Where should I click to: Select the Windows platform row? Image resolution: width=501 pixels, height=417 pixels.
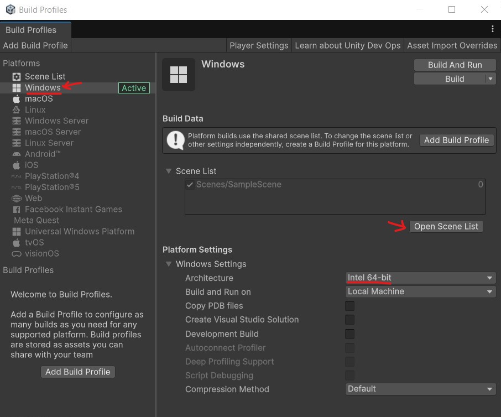(77, 88)
